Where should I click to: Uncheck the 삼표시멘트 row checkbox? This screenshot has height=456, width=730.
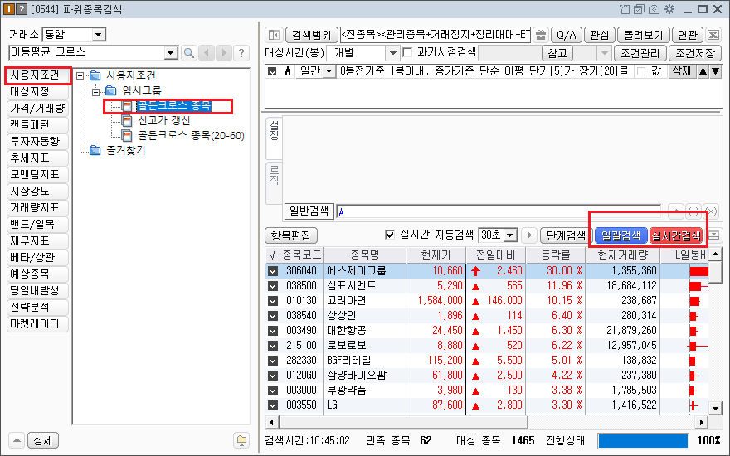[x=273, y=285]
